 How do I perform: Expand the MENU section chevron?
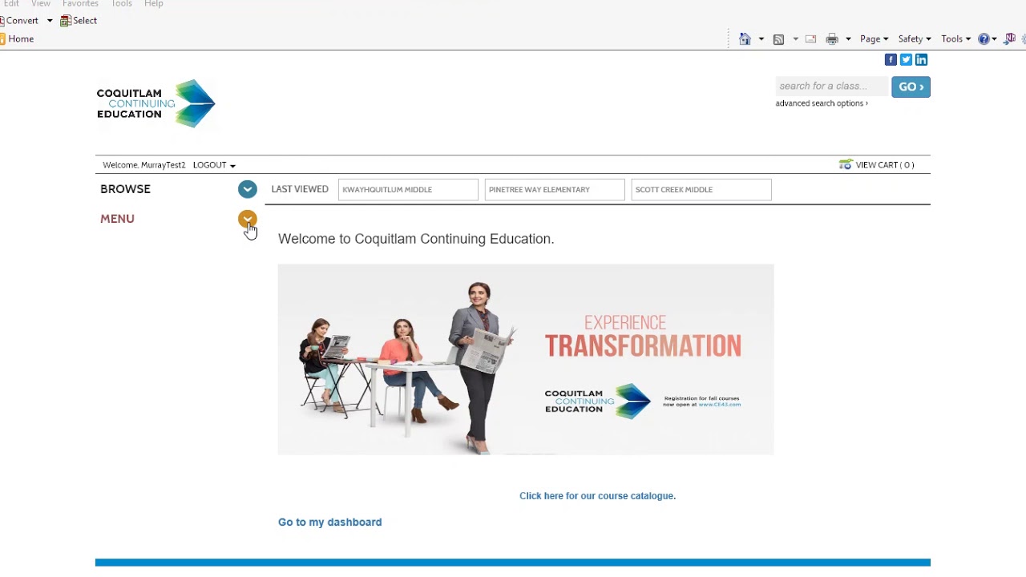pyautogui.click(x=248, y=219)
